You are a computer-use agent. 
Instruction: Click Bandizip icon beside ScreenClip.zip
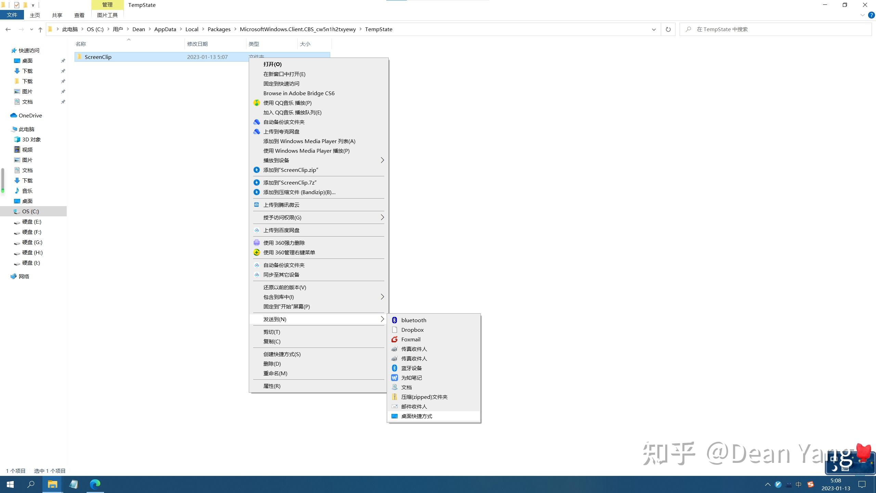257,170
